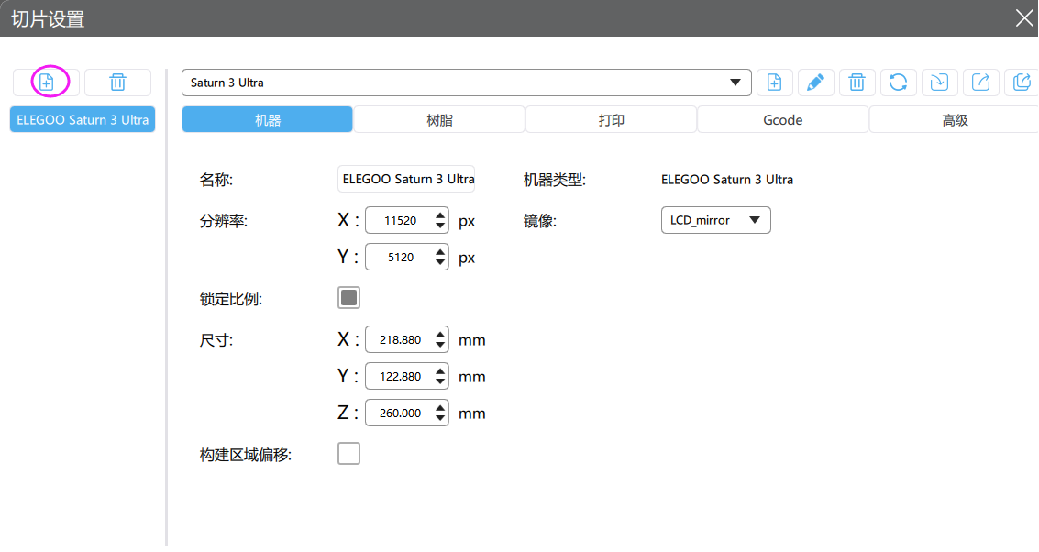Screen dimensions: 1039x552
Task: Decrease size Z with the down arrow
Action: click(440, 418)
